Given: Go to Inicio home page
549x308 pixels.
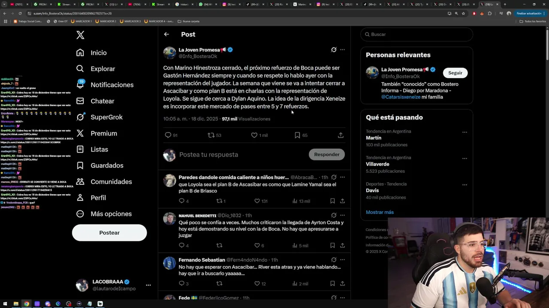Looking at the screenshot, I should (x=91, y=53).
